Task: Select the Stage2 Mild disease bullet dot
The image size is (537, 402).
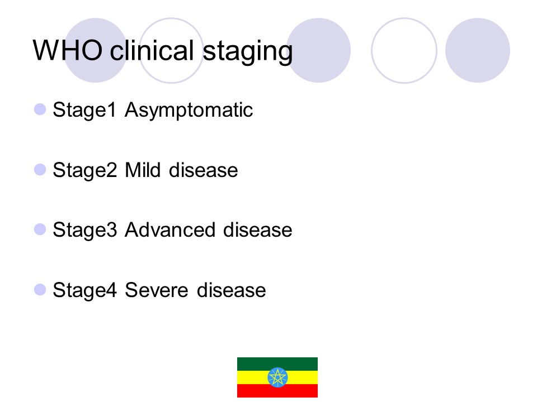Action: 40,170
